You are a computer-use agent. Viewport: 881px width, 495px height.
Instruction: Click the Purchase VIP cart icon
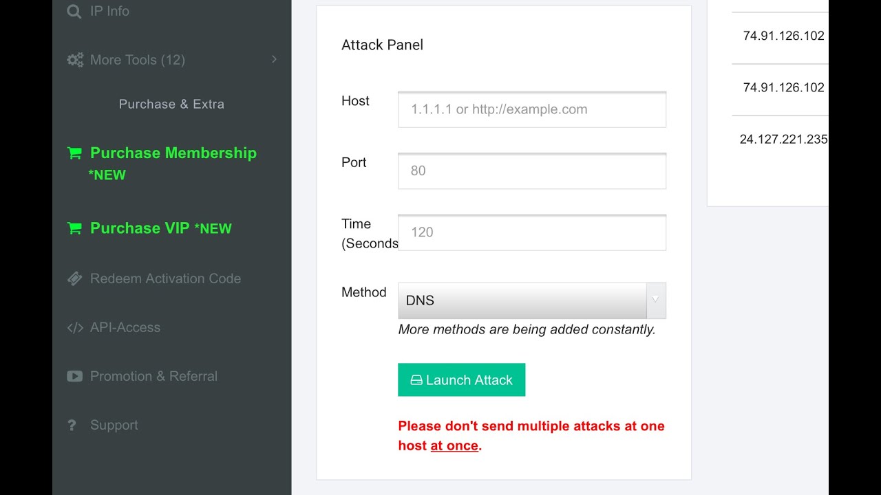tap(74, 228)
